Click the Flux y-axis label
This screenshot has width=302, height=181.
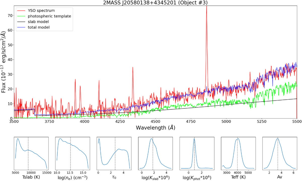4,62
